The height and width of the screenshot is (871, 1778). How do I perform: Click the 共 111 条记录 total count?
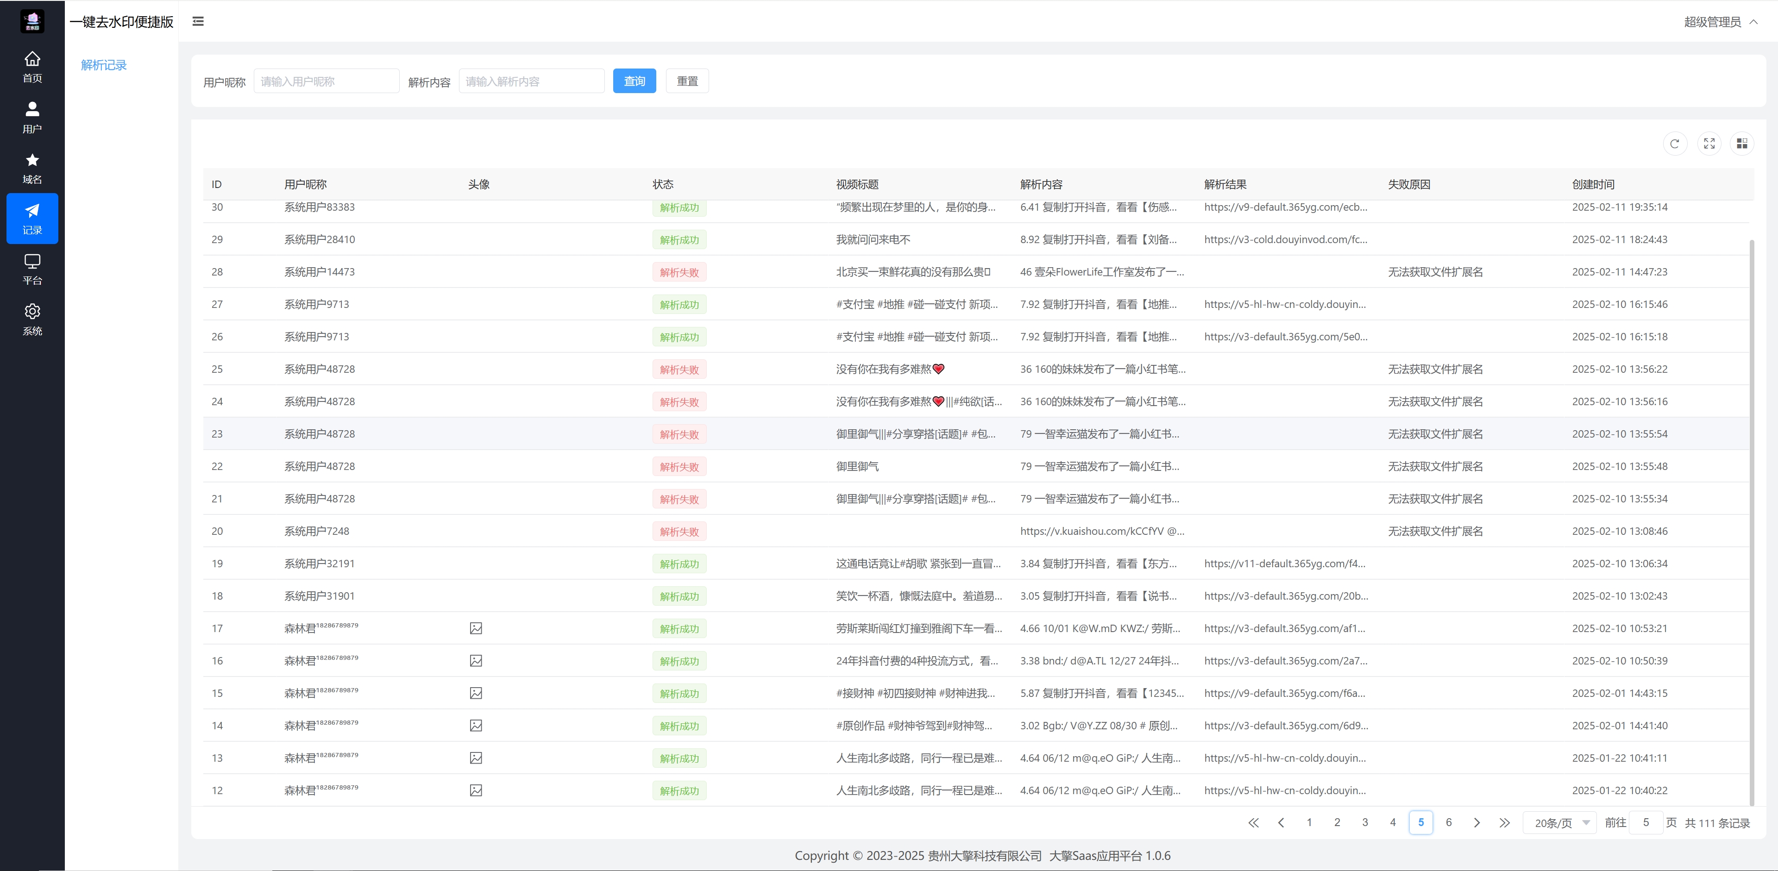[x=1716, y=823]
